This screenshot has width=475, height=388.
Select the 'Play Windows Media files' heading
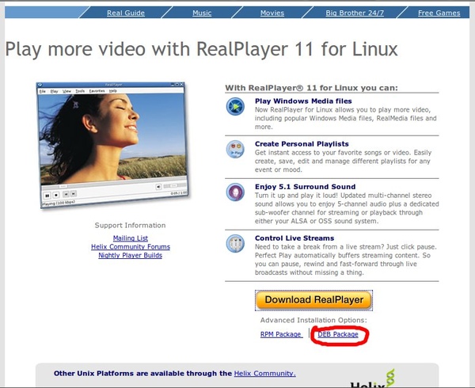(x=303, y=101)
